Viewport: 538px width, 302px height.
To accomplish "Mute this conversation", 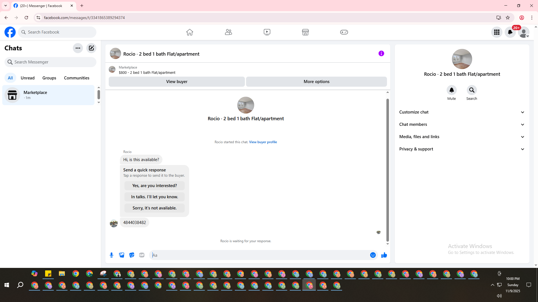I will 451,90.
